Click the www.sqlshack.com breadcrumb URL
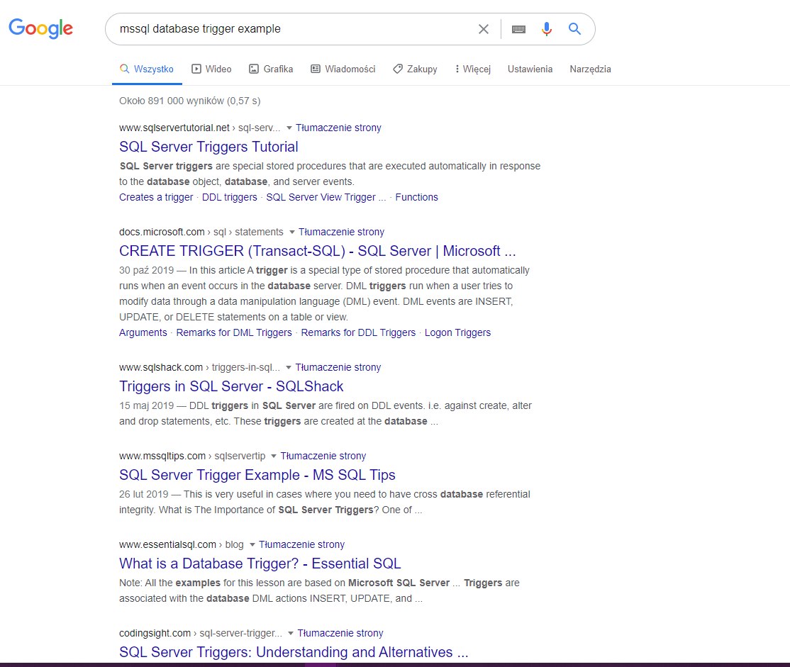790x667 pixels. pos(199,368)
